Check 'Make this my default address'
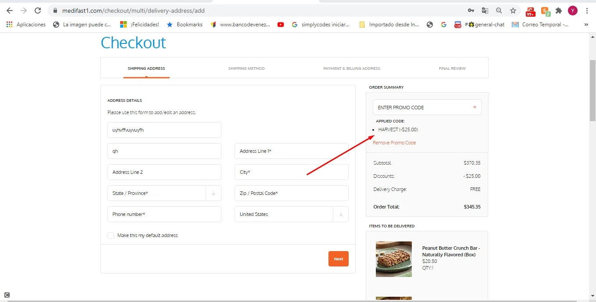The height and width of the screenshot is (302, 596). (111, 236)
